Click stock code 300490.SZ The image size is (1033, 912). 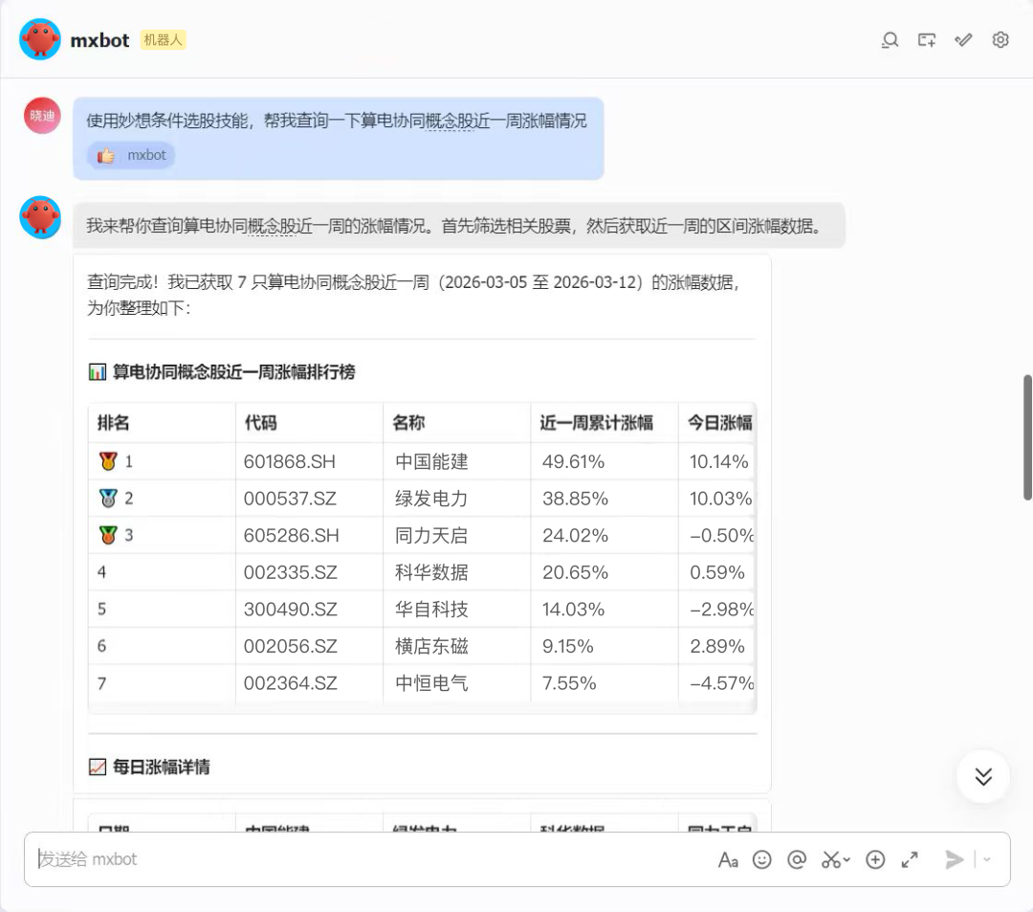(290, 609)
